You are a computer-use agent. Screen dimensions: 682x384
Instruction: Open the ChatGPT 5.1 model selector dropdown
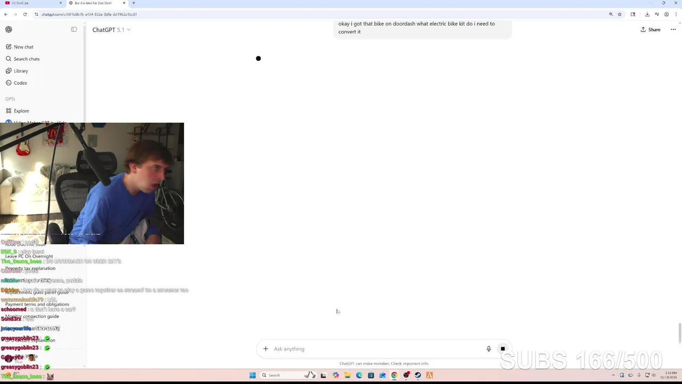pos(111,30)
